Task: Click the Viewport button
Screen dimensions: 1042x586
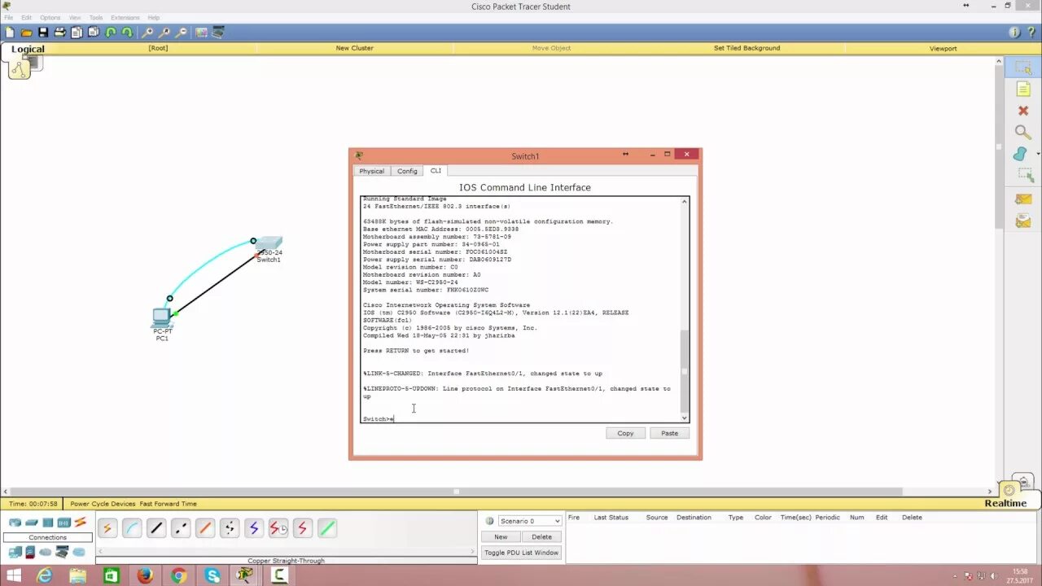Action: click(943, 48)
